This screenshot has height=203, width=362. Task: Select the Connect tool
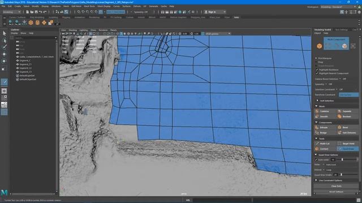coord(325,149)
